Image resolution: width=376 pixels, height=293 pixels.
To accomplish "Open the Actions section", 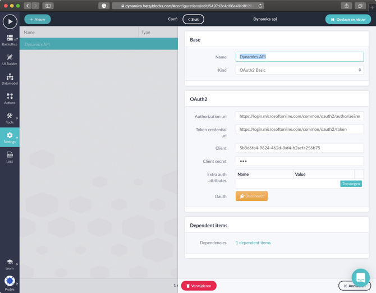I will (x=10, y=98).
